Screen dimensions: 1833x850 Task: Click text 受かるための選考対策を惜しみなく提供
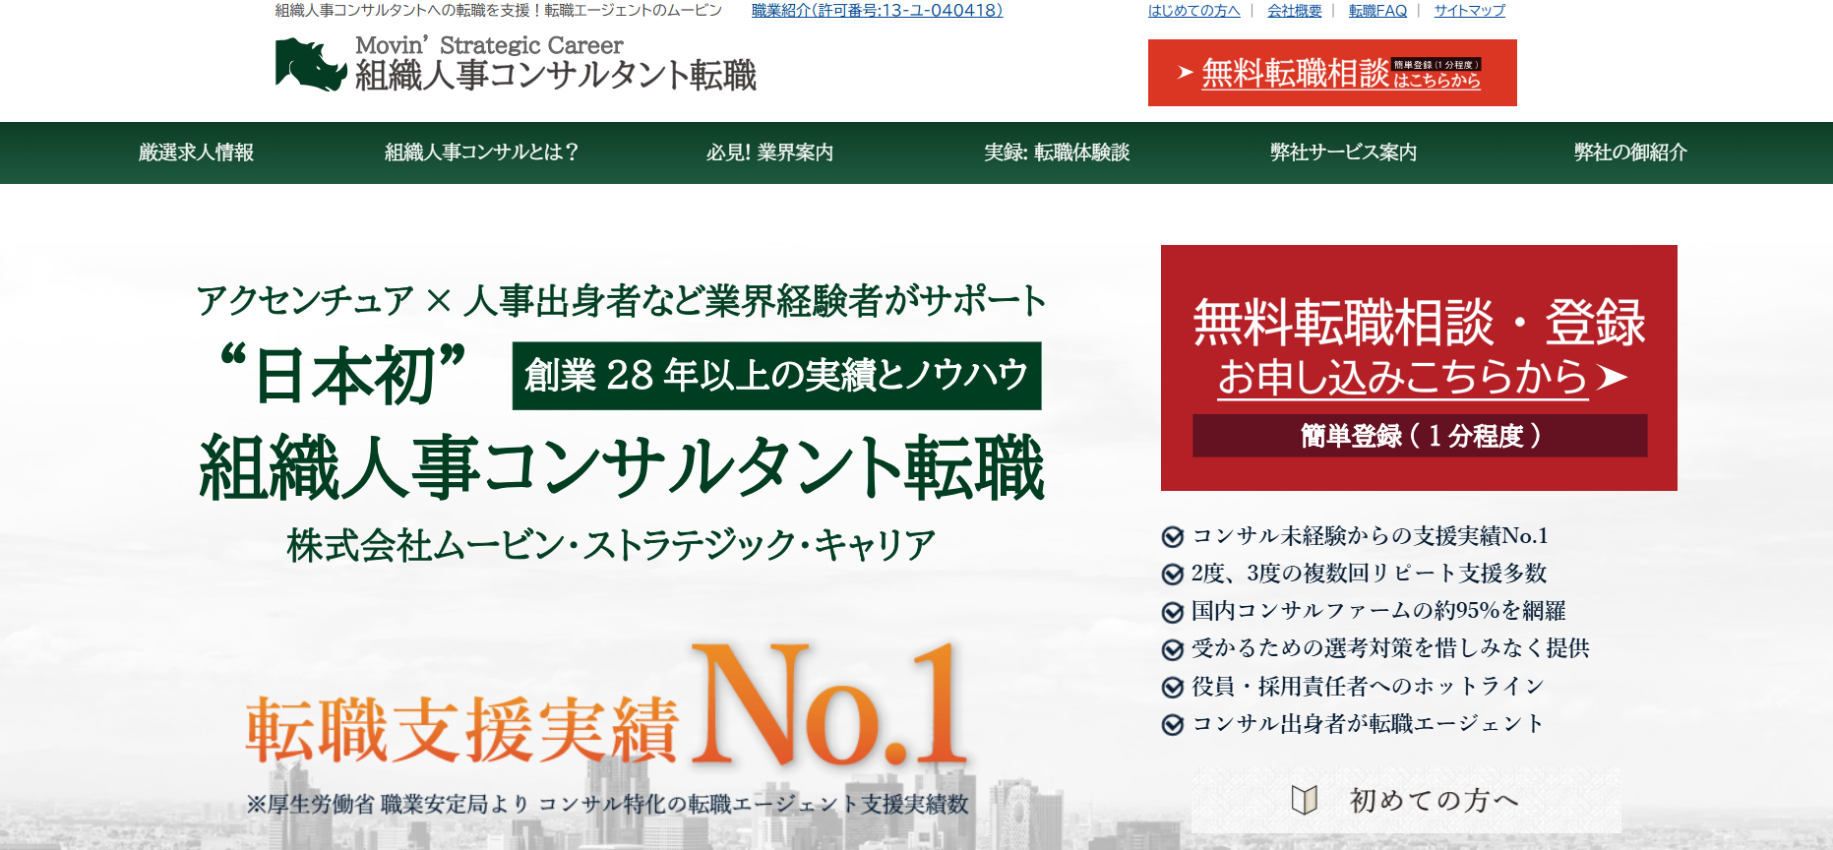tap(1390, 648)
